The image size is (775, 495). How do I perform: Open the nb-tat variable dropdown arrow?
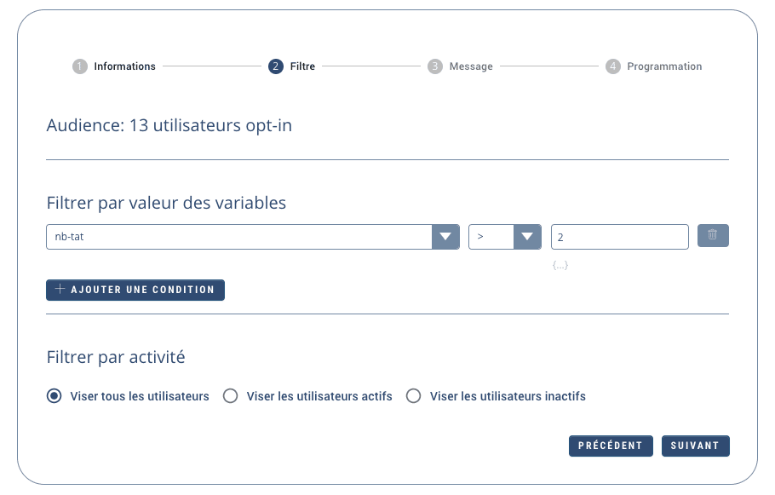pos(445,237)
